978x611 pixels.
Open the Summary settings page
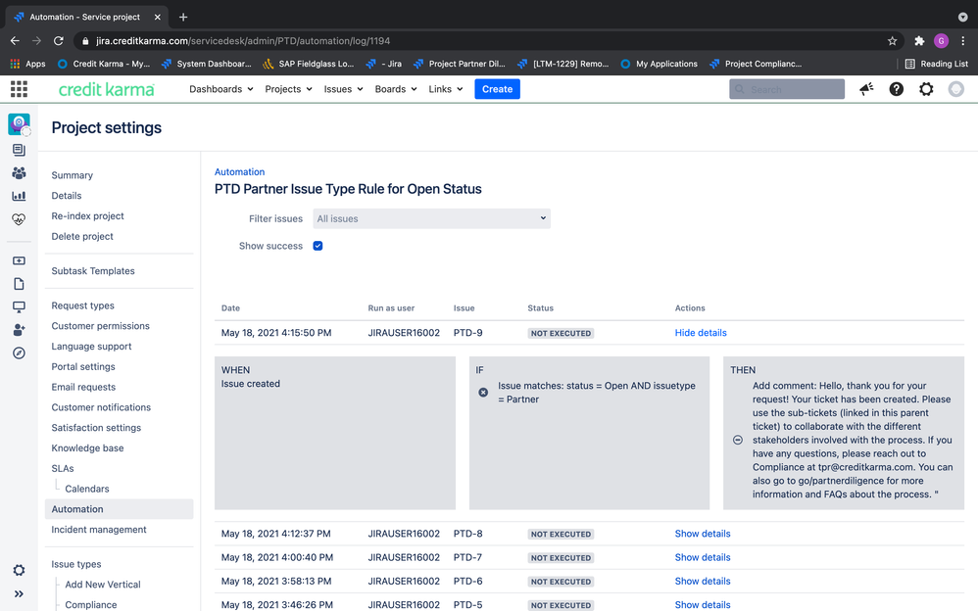coord(73,175)
